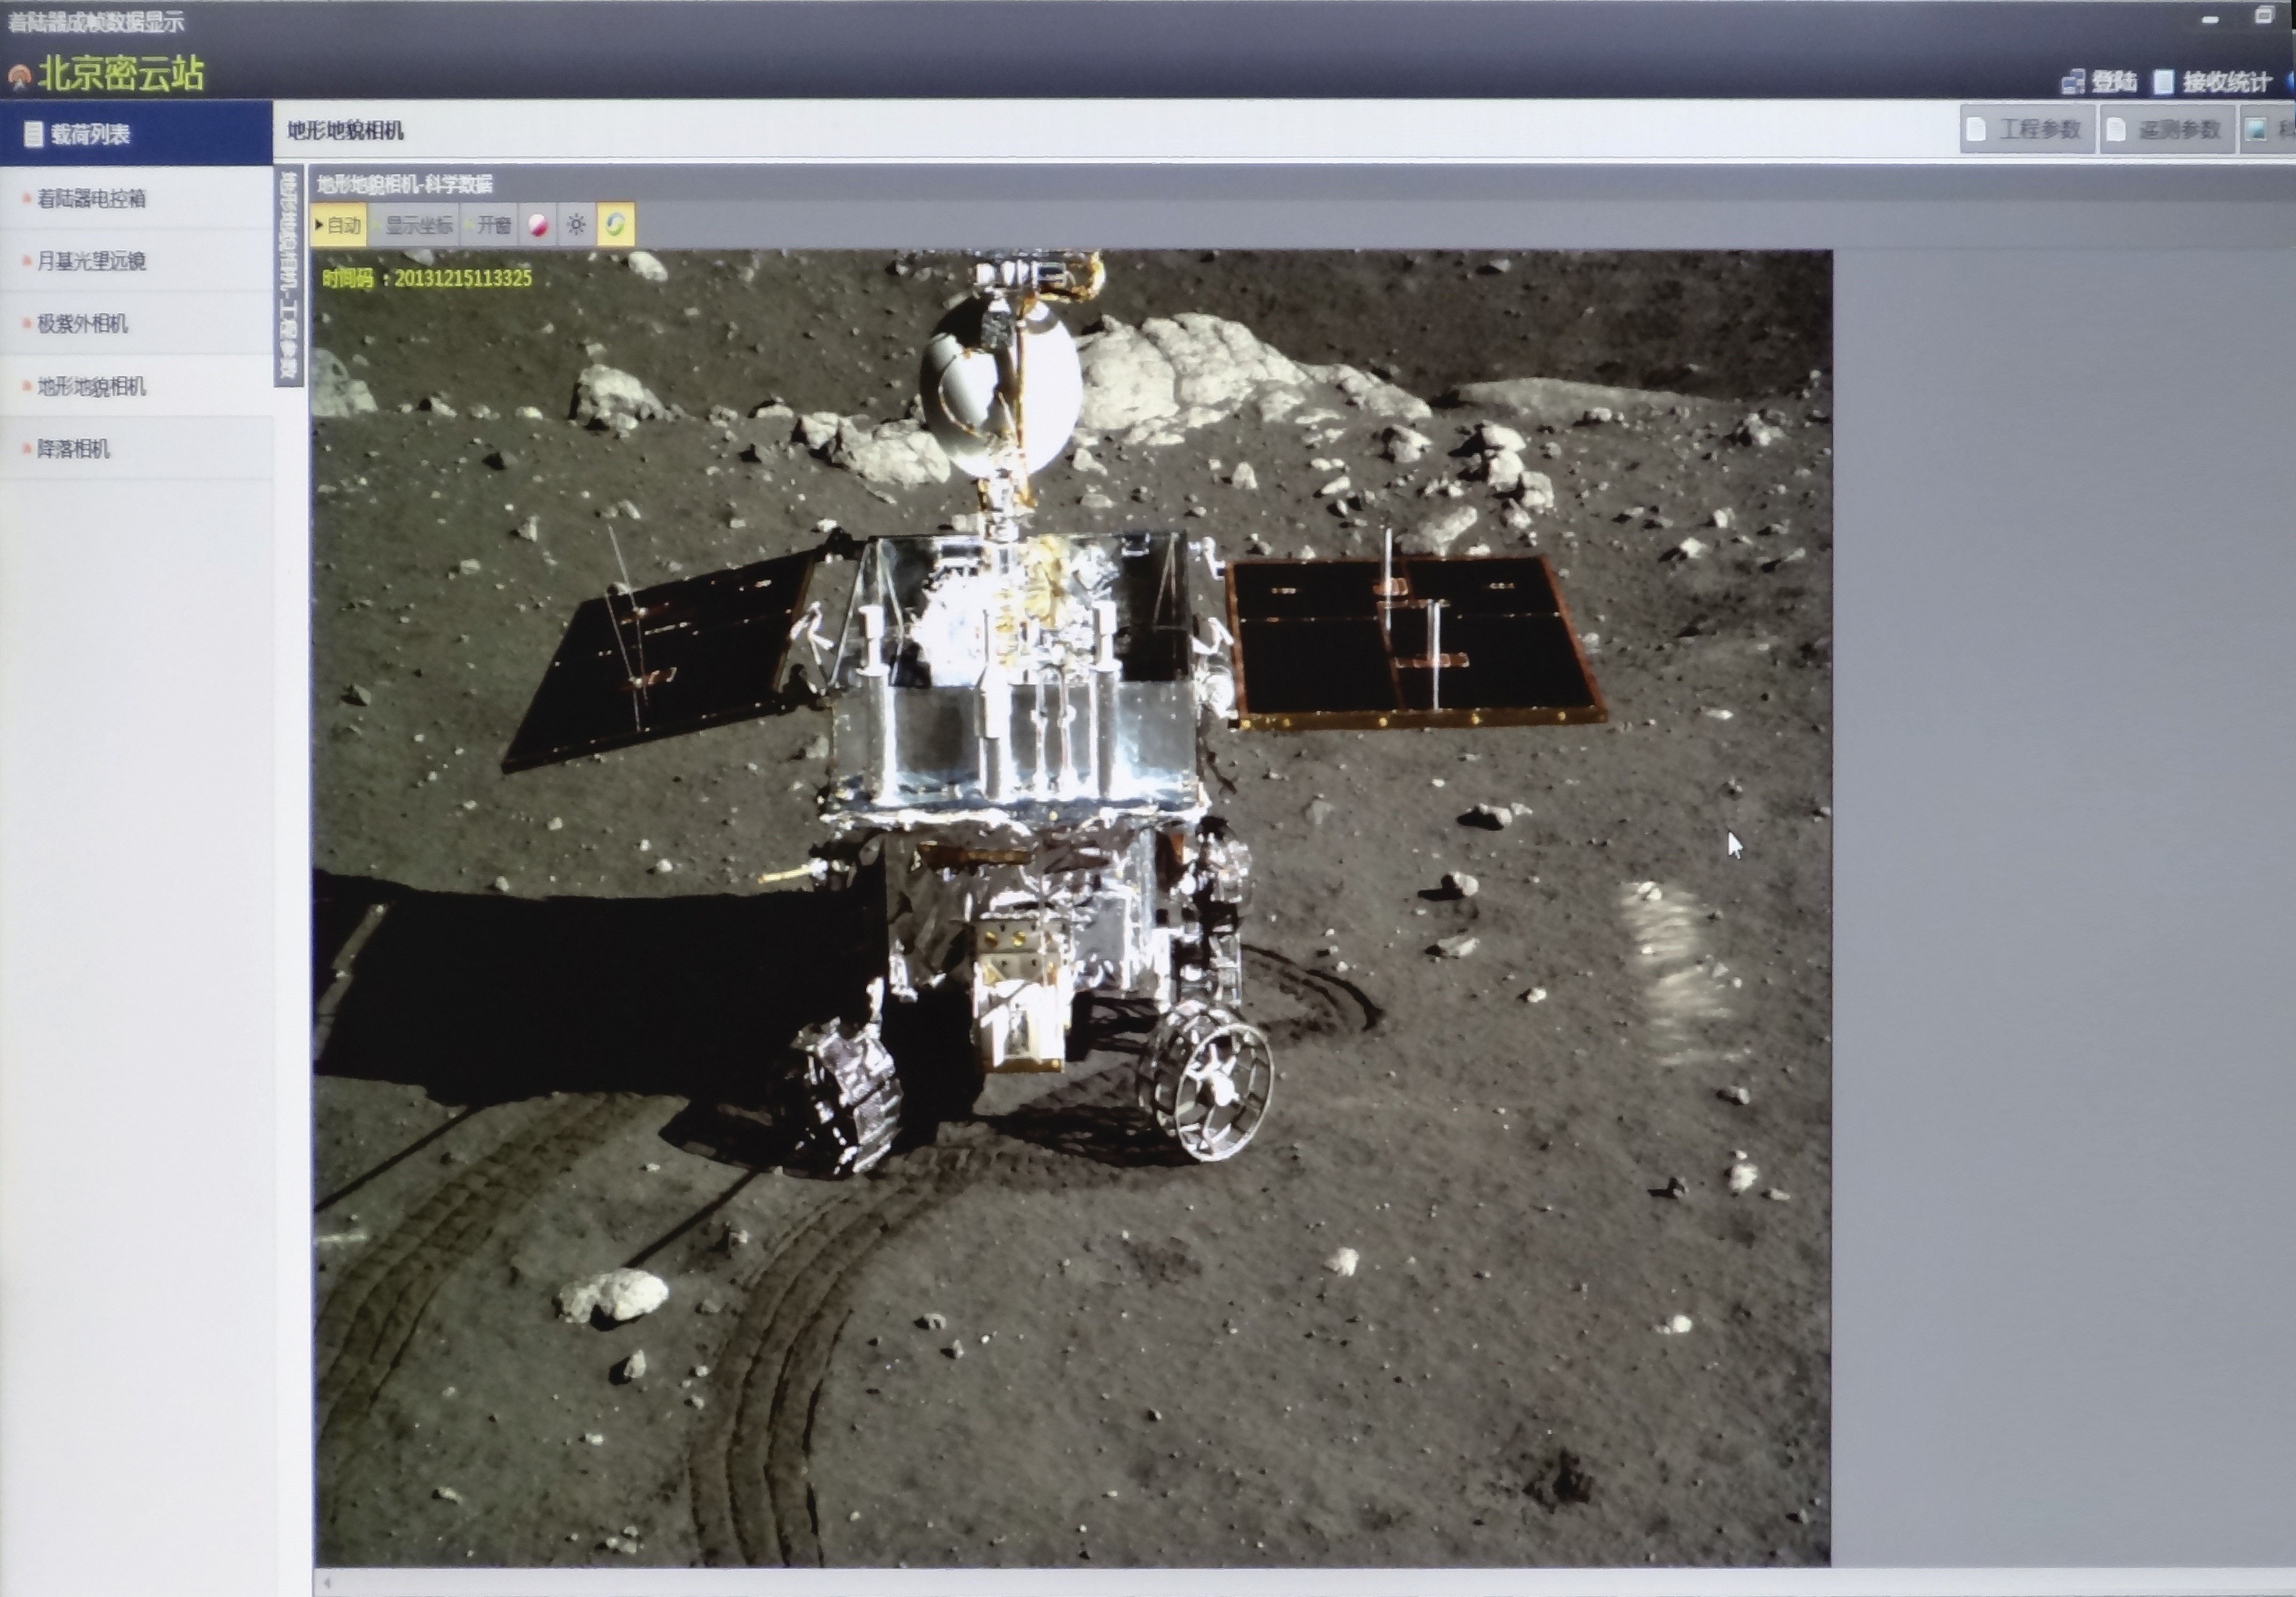Click the 登陆 login icon
Image resolution: width=2296 pixels, height=1597 pixels.
coord(2073,82)
